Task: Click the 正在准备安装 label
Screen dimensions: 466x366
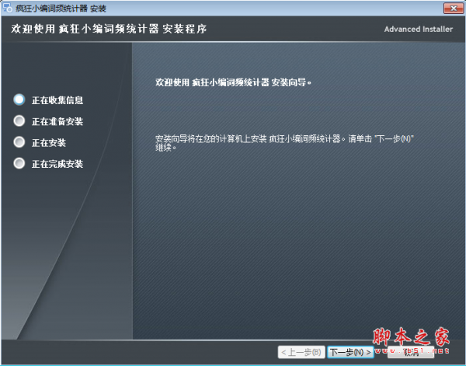Action: click(x=57, y=121)
